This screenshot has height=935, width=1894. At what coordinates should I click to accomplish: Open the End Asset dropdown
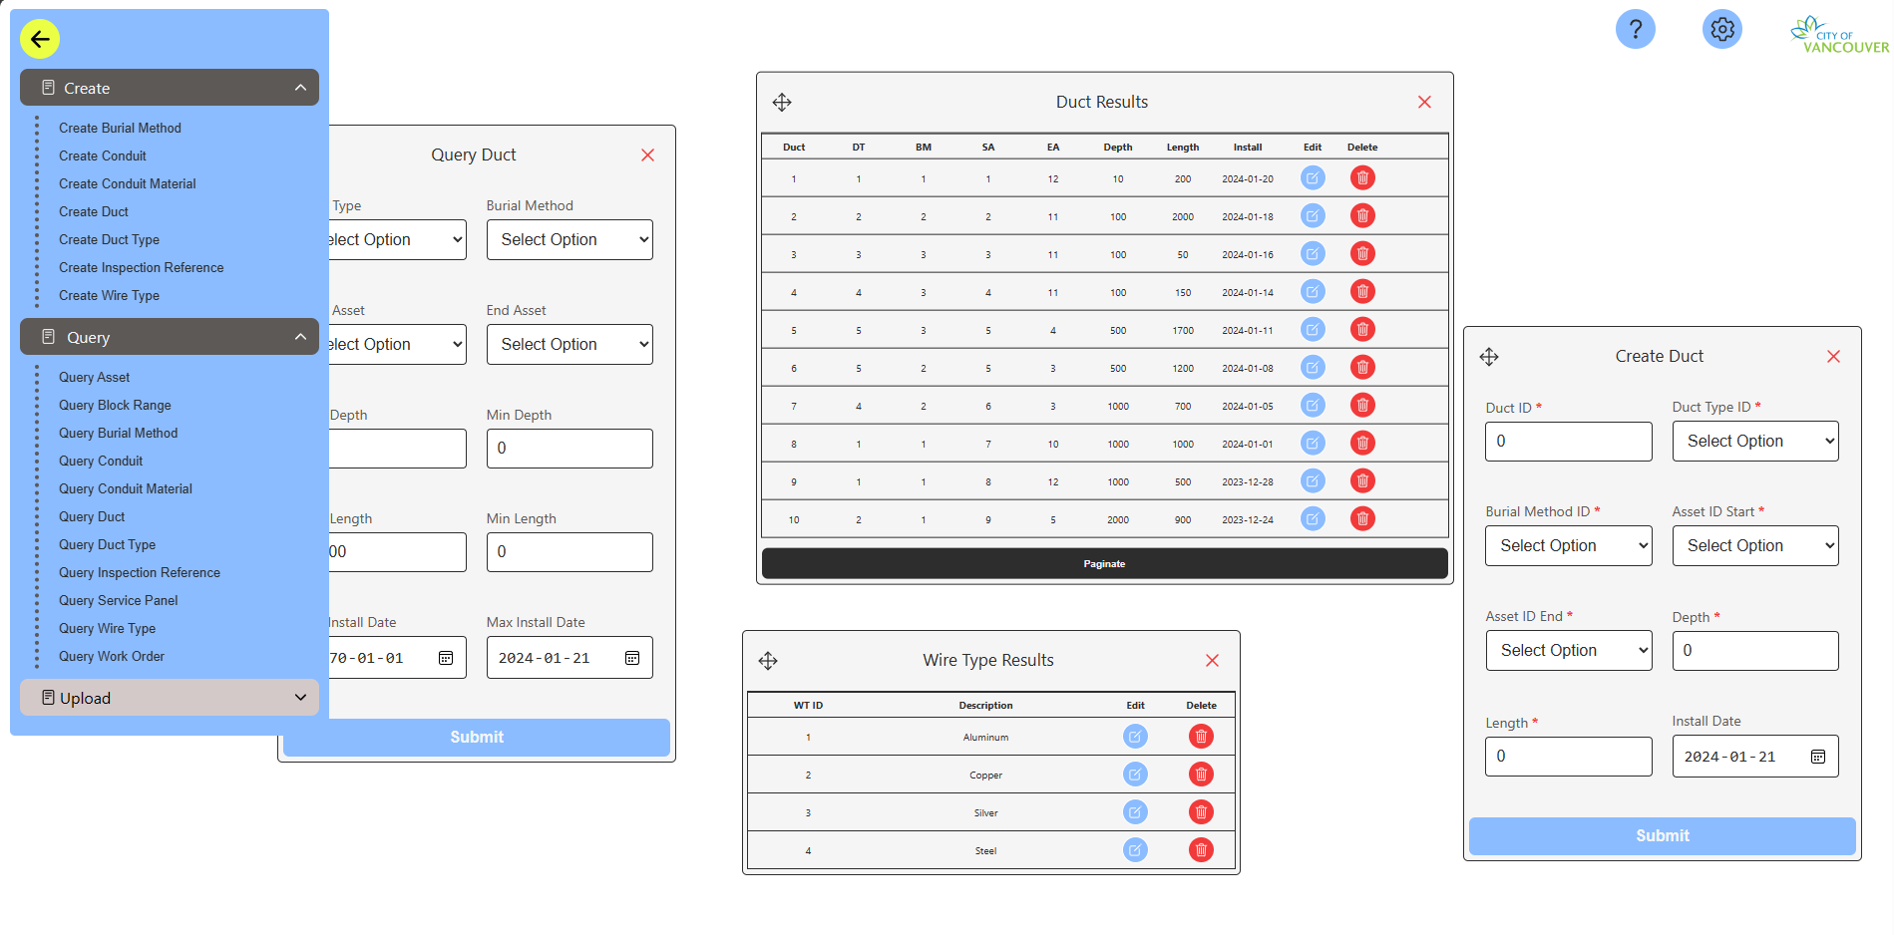click(x=569, y=345)
